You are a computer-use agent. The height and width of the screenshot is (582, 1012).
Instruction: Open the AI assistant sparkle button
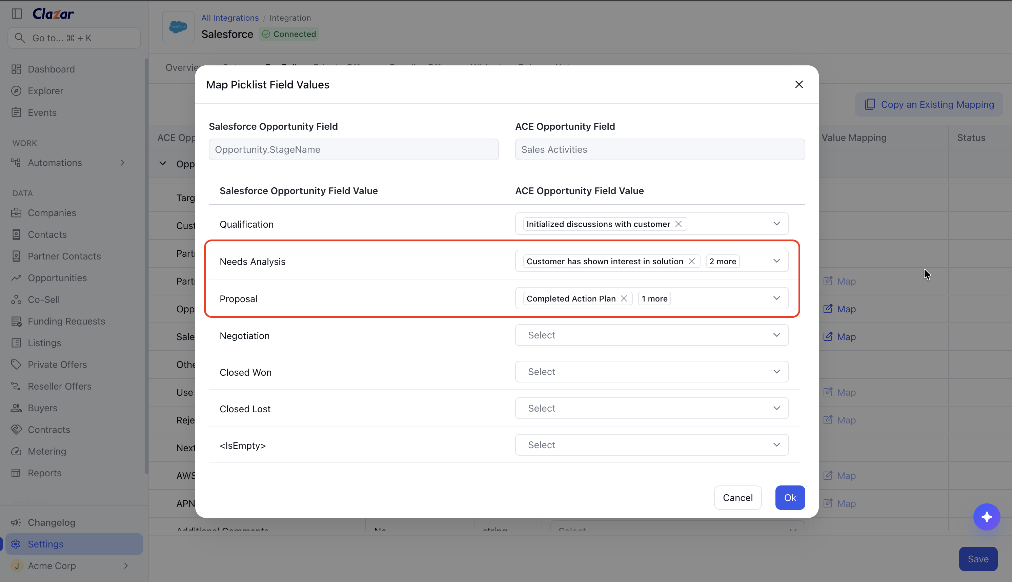tap(987, 517)
